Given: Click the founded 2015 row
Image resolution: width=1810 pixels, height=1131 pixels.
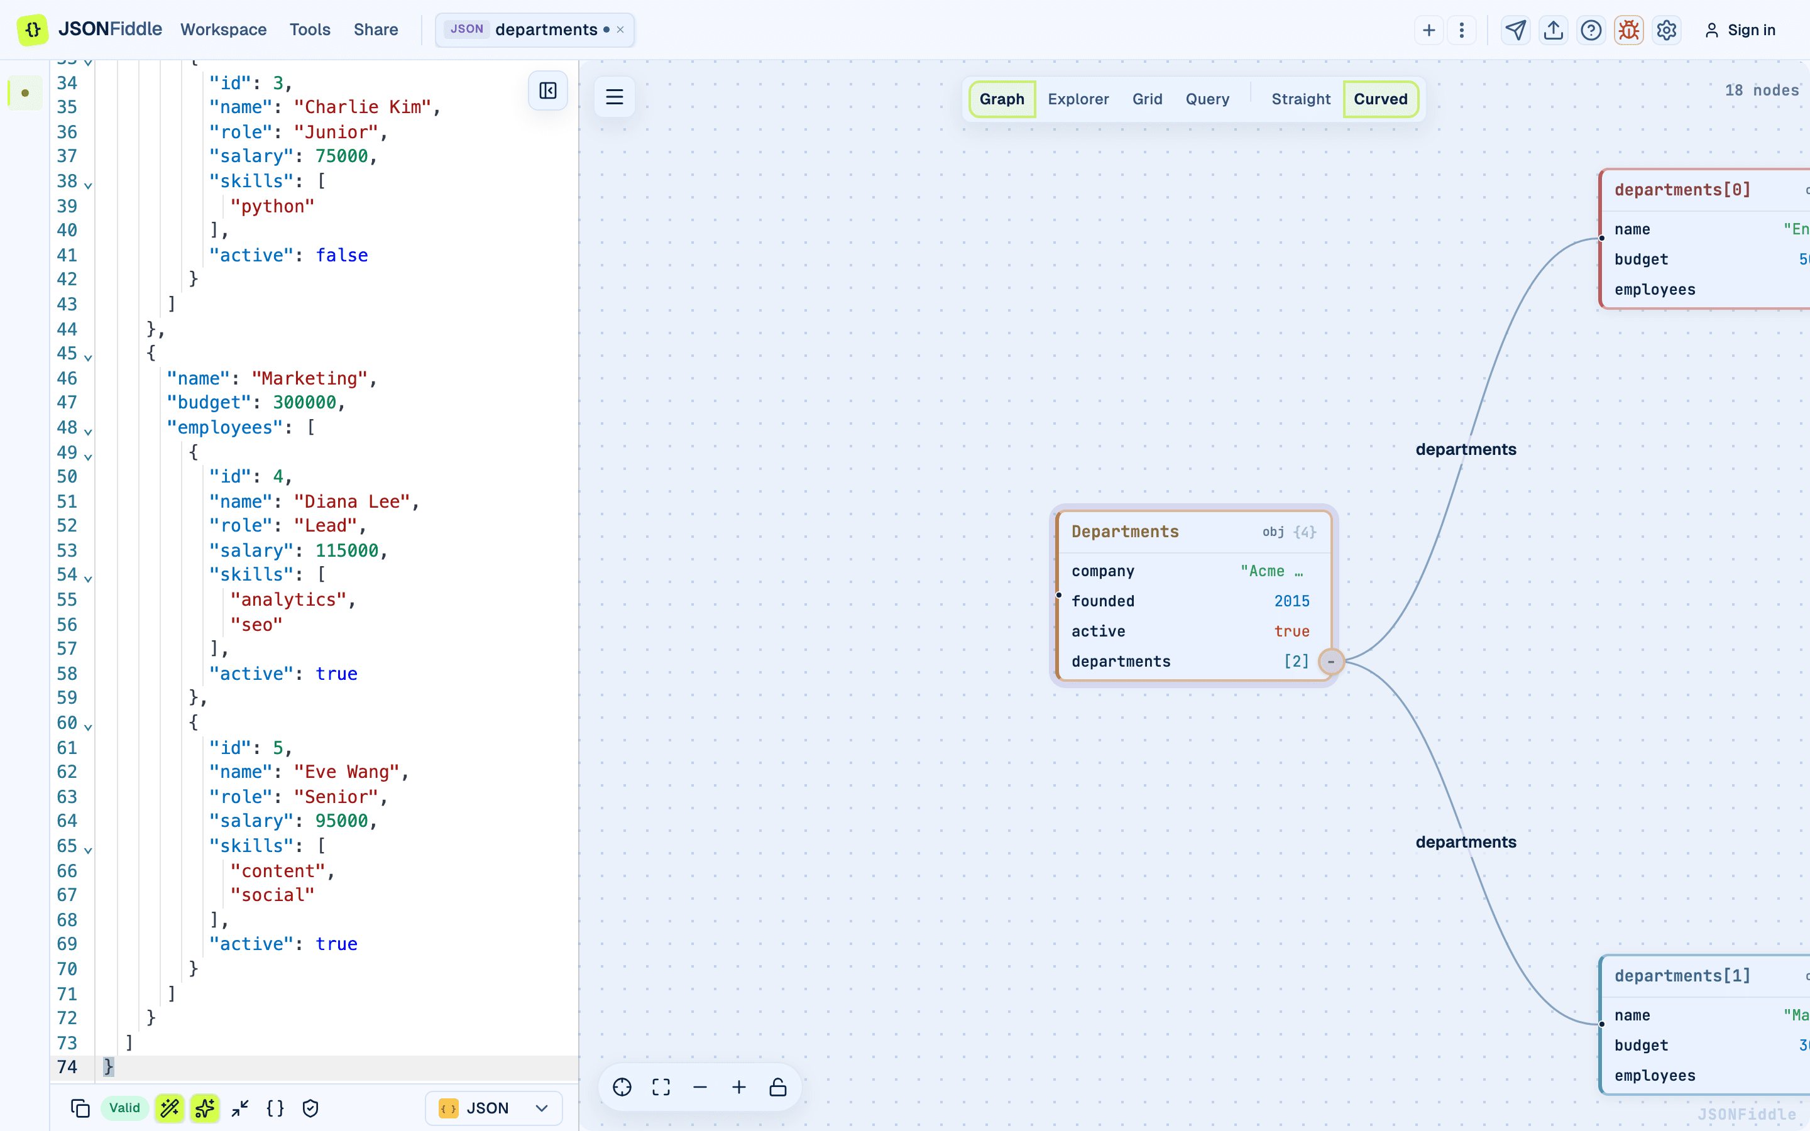Looking at the screenshot, I should (1193, 601).
